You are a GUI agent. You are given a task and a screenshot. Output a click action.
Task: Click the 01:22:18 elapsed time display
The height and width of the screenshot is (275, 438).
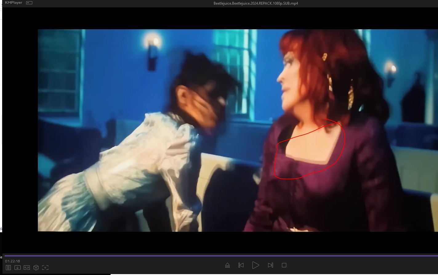pyautogui.click(x=12, y=261)
